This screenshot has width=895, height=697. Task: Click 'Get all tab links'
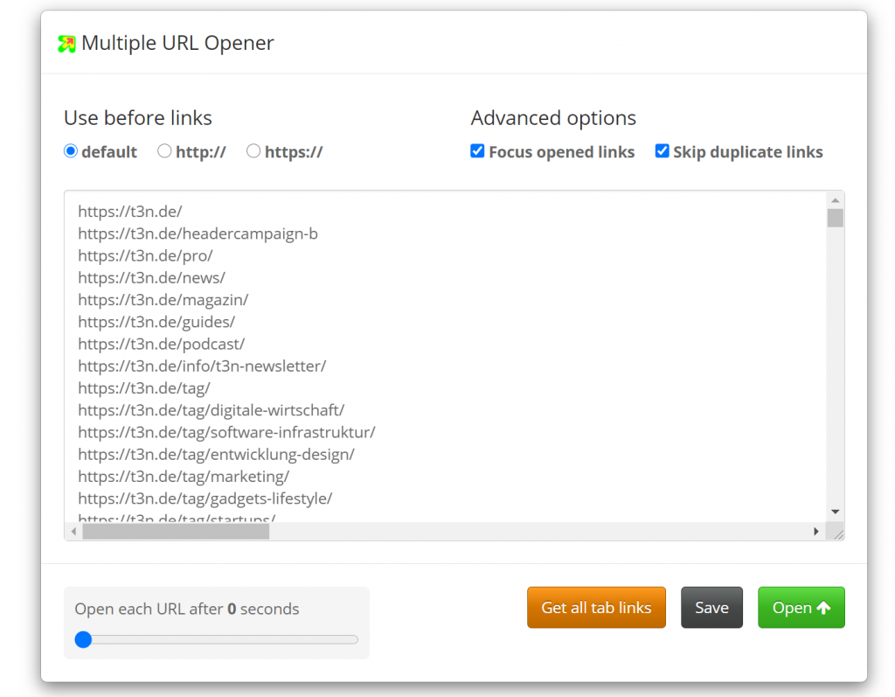coord(596,607)
